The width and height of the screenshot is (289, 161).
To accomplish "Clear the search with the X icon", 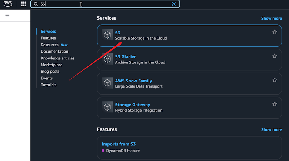I will [x=173, y=4].
